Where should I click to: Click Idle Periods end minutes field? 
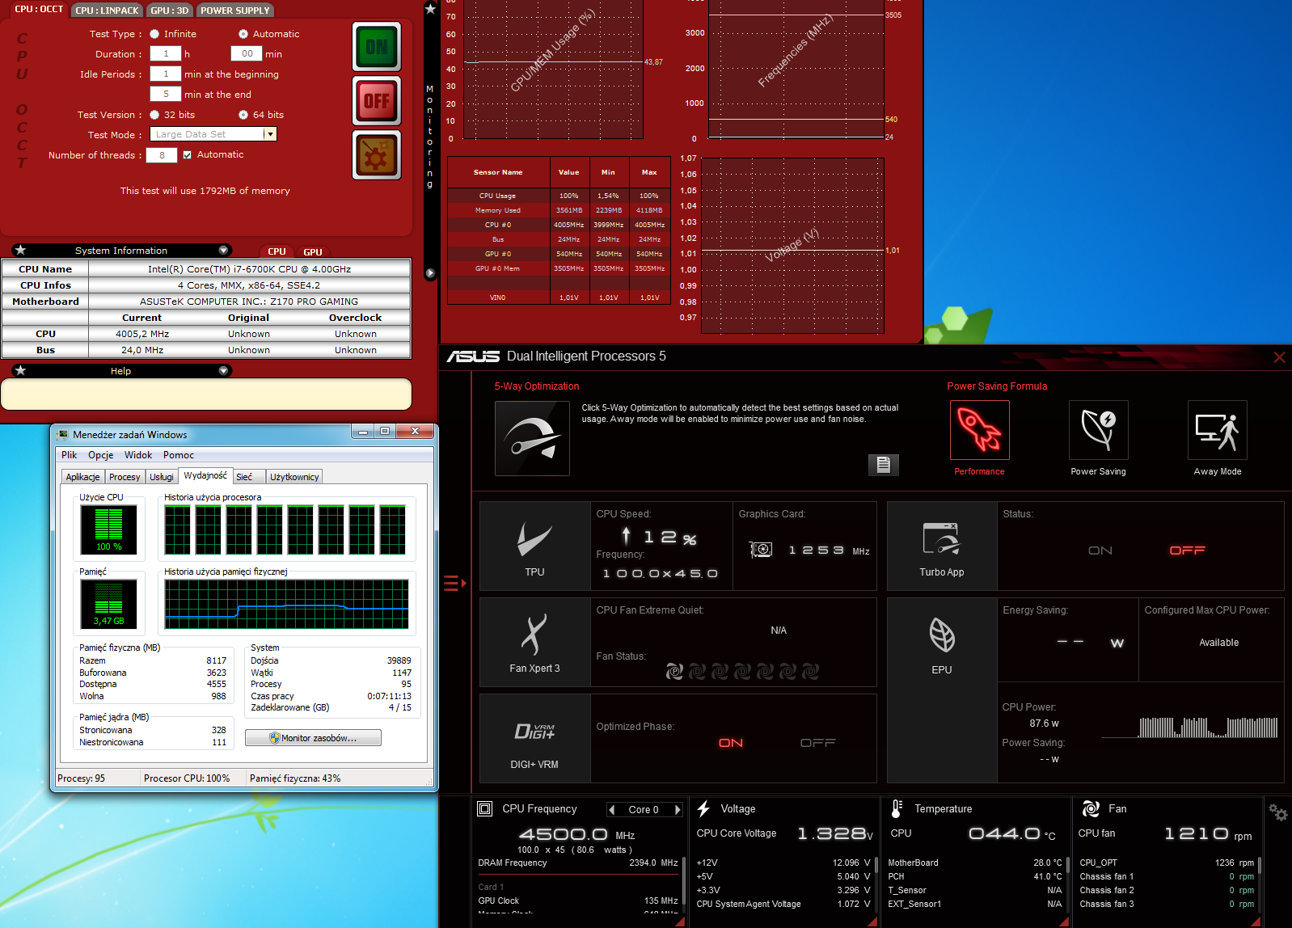166,95
